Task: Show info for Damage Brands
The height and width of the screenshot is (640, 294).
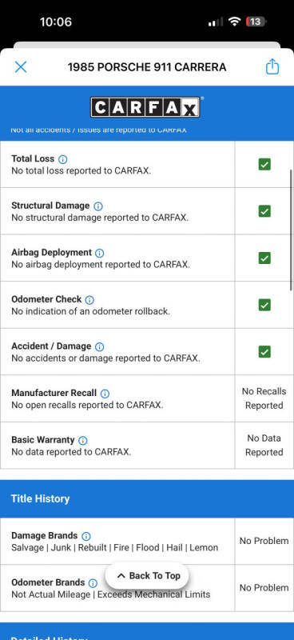Action: tap(86, 536)
